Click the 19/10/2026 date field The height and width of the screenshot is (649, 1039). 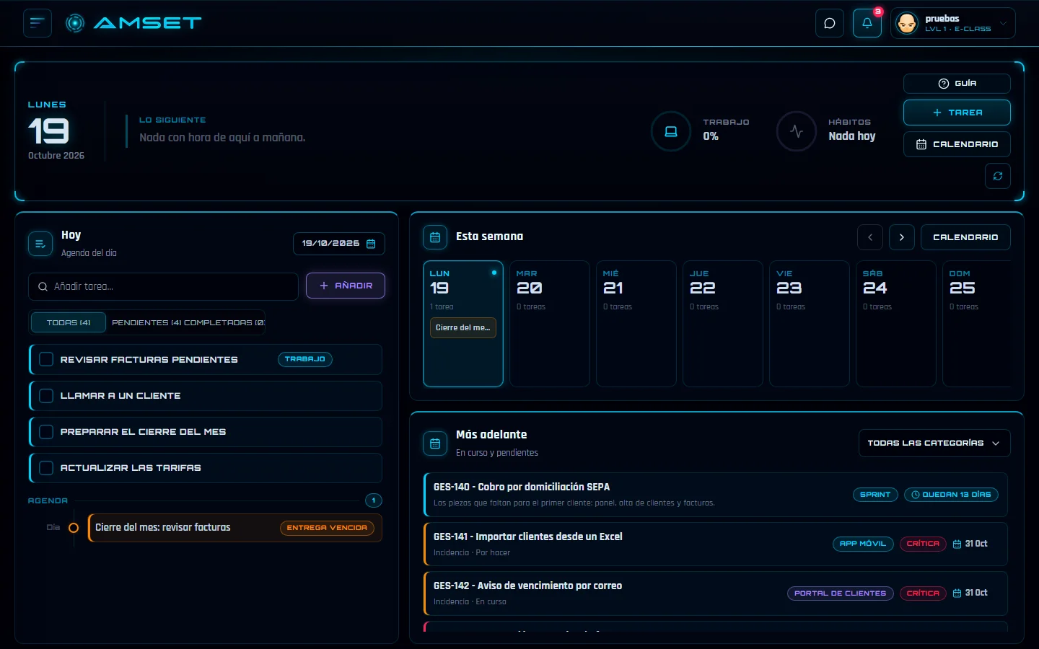click(339, 244)
